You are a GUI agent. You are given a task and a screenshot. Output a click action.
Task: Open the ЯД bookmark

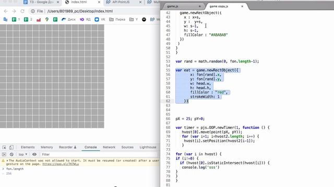(x=85, y=20)
